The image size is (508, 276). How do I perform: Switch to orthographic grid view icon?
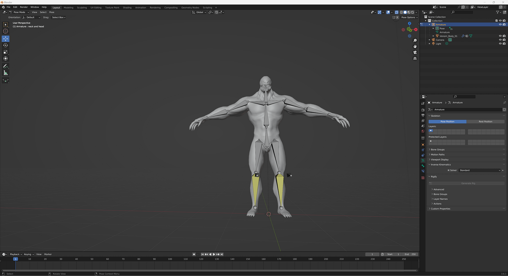click(415, 59)
